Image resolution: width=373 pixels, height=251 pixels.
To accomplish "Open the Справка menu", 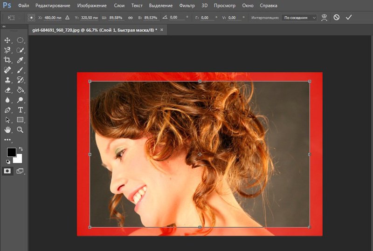I will pyautogui.click(x=269, y=6).
